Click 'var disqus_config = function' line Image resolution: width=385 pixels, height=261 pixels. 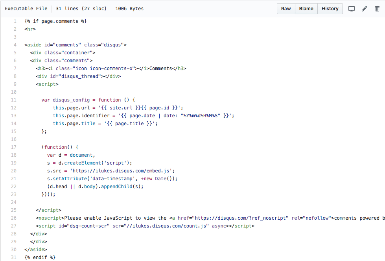88,100
